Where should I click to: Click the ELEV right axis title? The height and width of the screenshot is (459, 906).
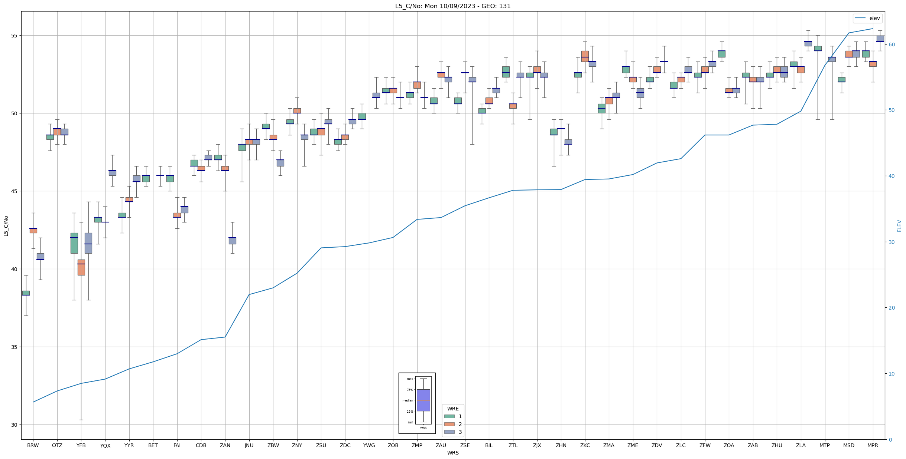(x=899, y=226)
